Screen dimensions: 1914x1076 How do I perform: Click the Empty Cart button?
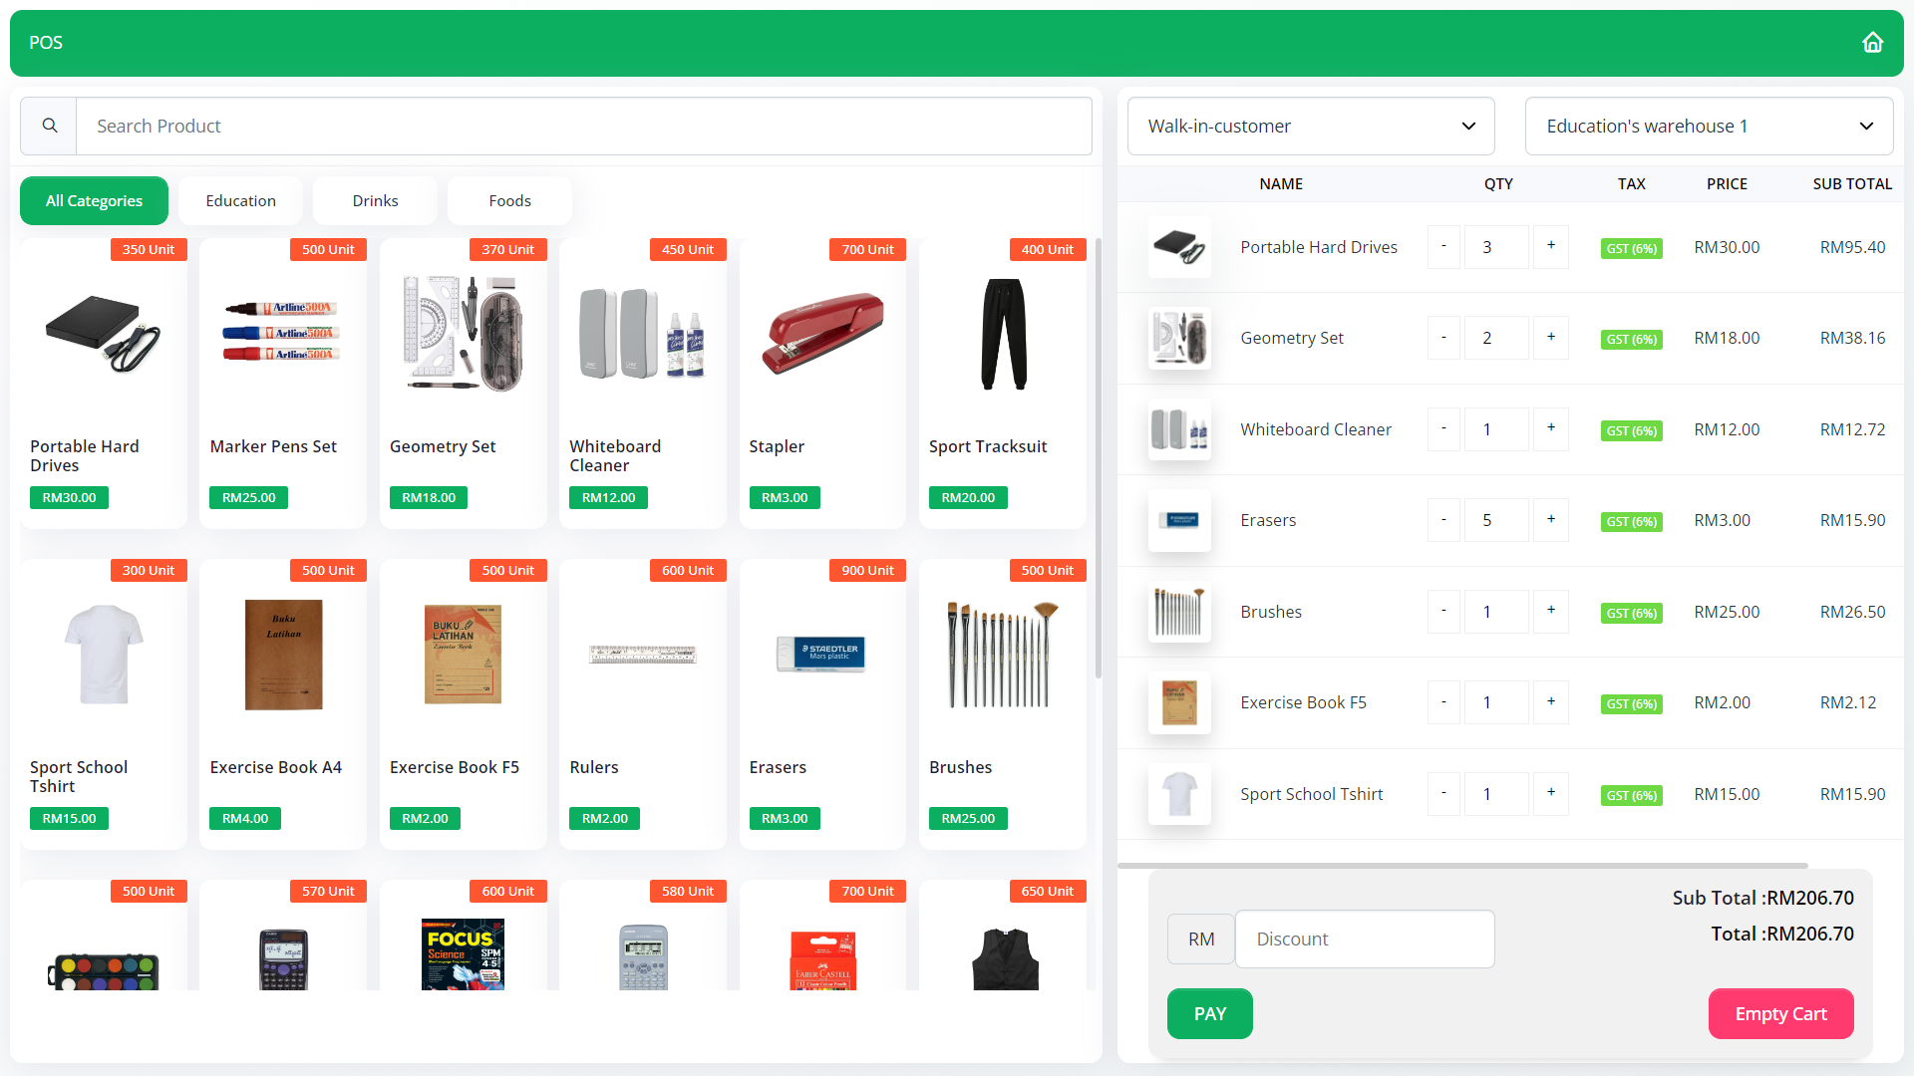(1780, 1013)
